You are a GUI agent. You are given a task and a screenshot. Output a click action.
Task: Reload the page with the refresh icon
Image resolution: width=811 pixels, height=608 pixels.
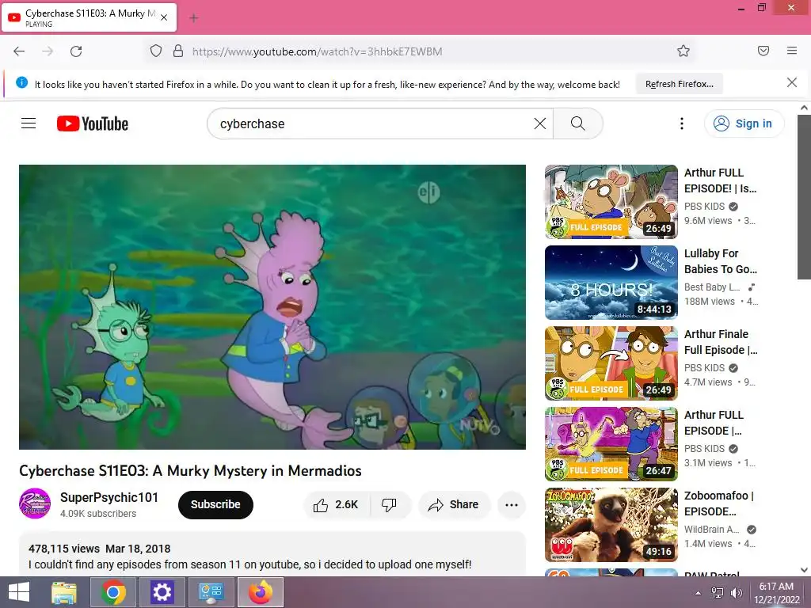click(76, 51)
